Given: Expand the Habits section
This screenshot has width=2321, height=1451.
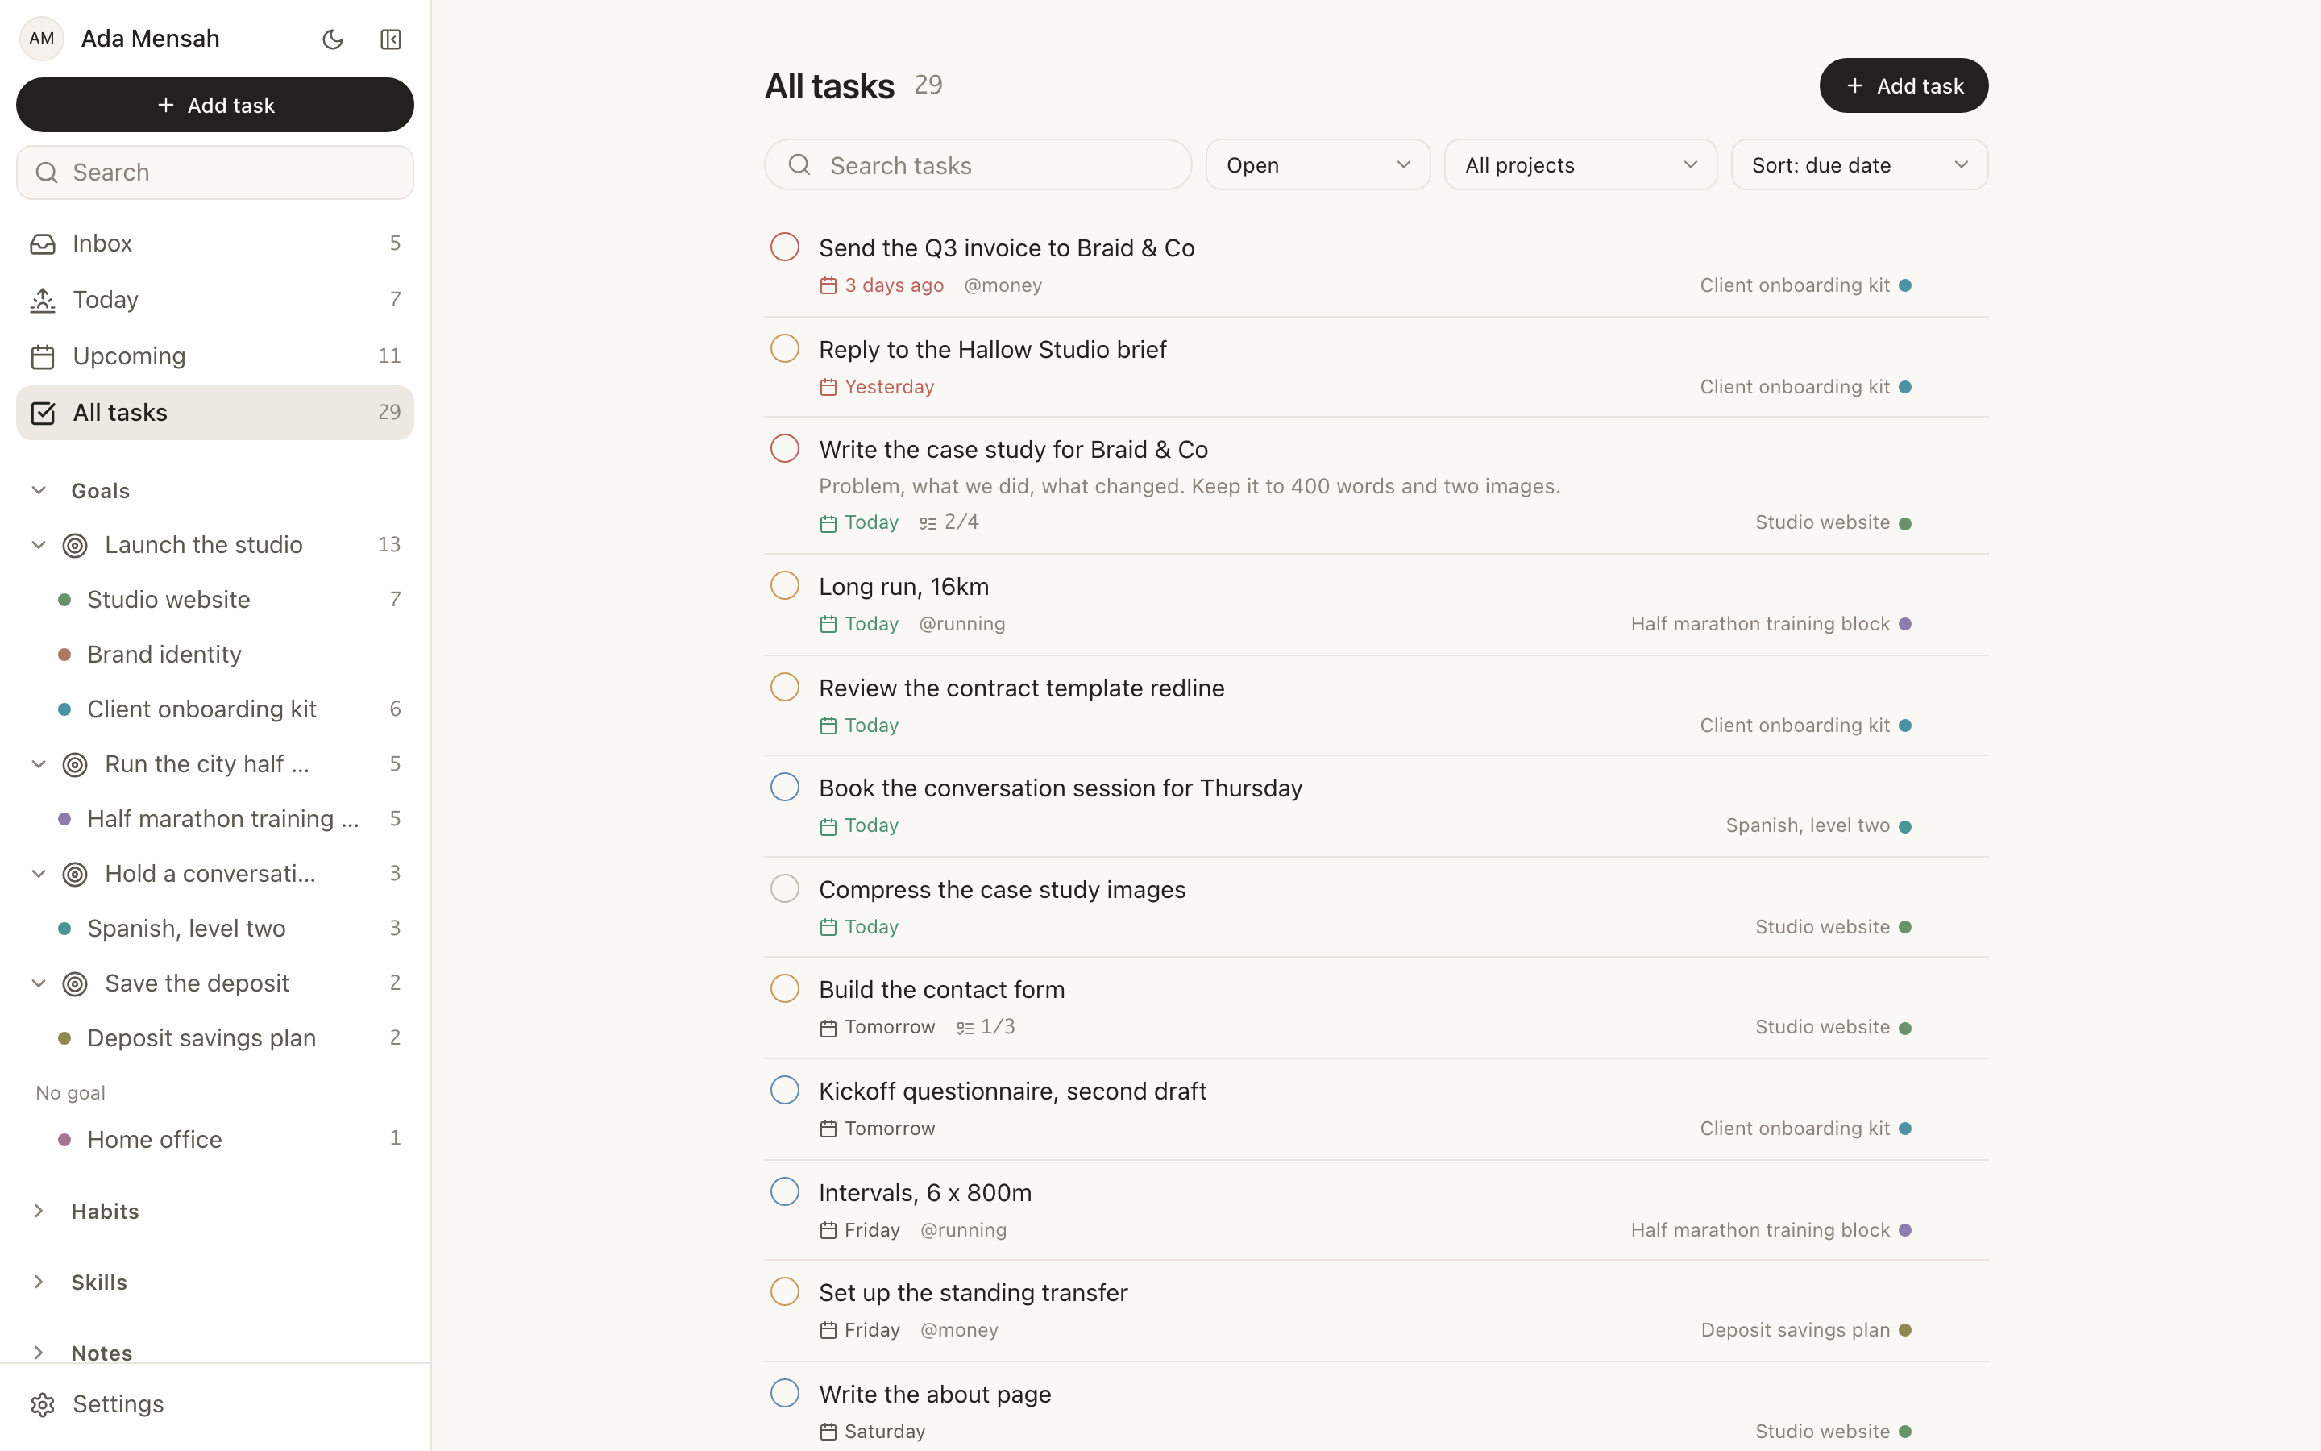Looking at the screenshot, I should [x=39, y=1211].
